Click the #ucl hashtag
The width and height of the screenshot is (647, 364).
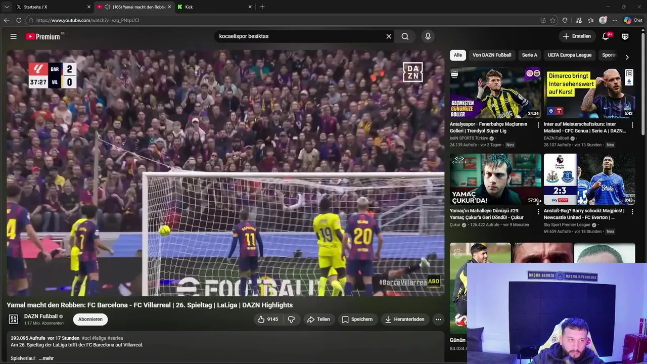(x=86, y=338)
